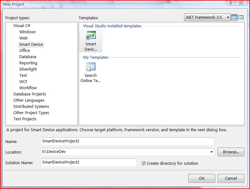250x189 pixels.
Task: Click the Browse... button
Action: pos(231,152)
